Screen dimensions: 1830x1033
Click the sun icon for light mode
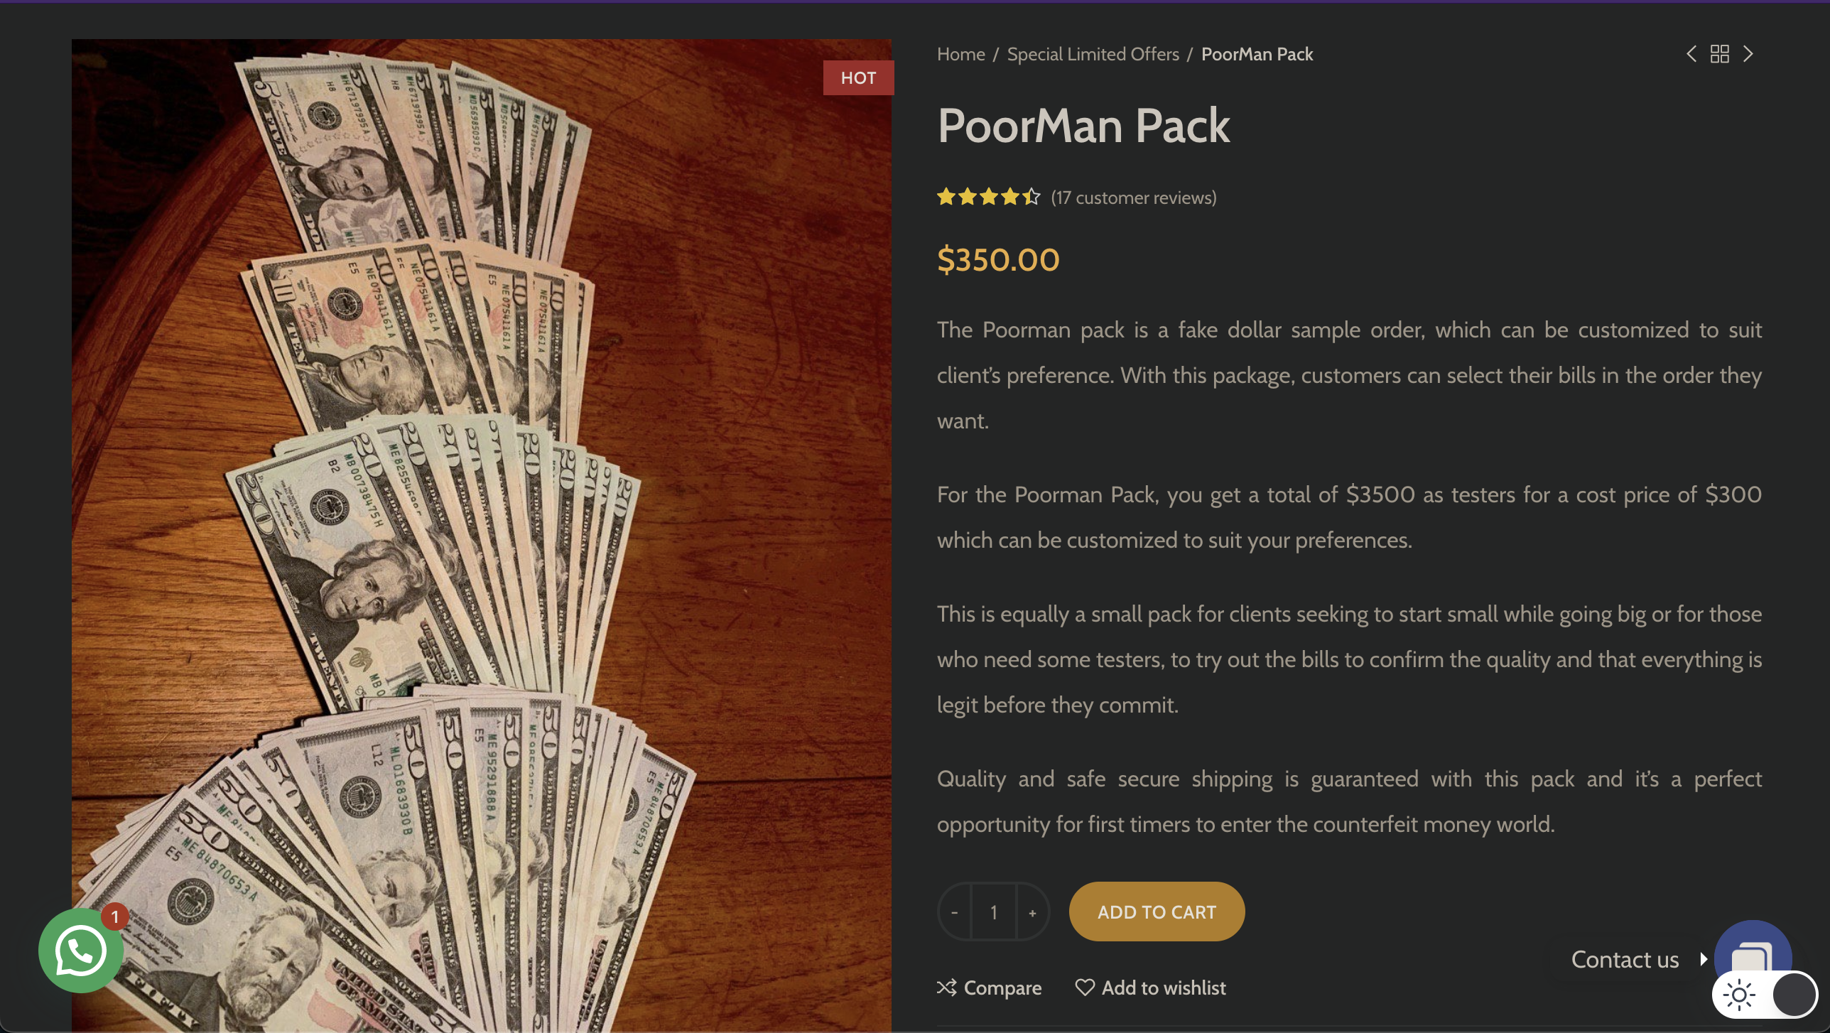[1739, 995]
